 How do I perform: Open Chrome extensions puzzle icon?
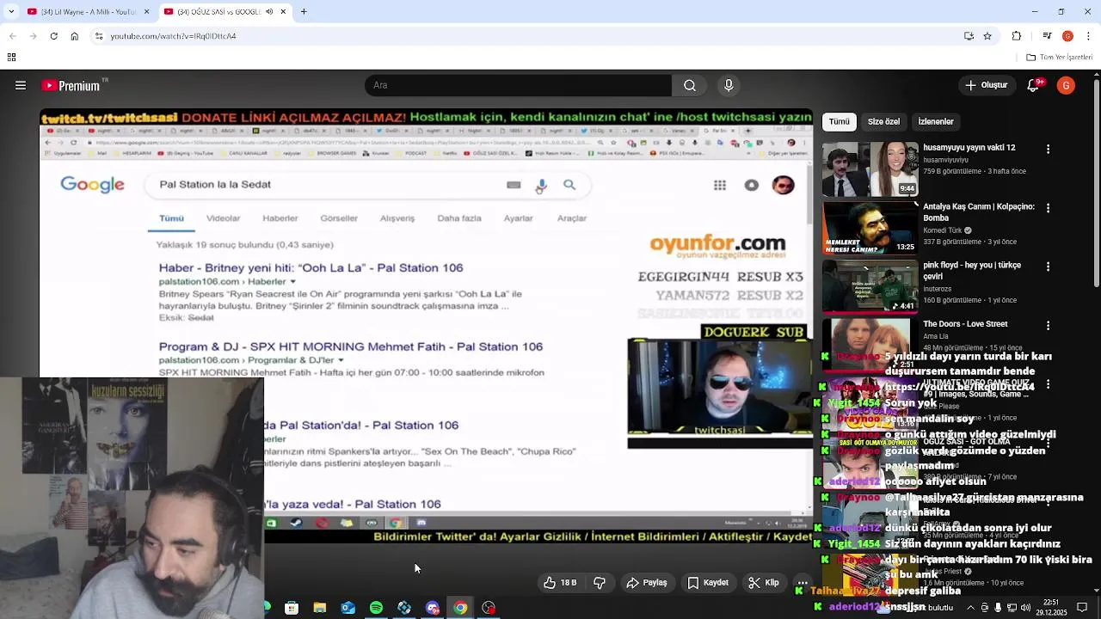pyautogui.click(x=1017, y=36)
